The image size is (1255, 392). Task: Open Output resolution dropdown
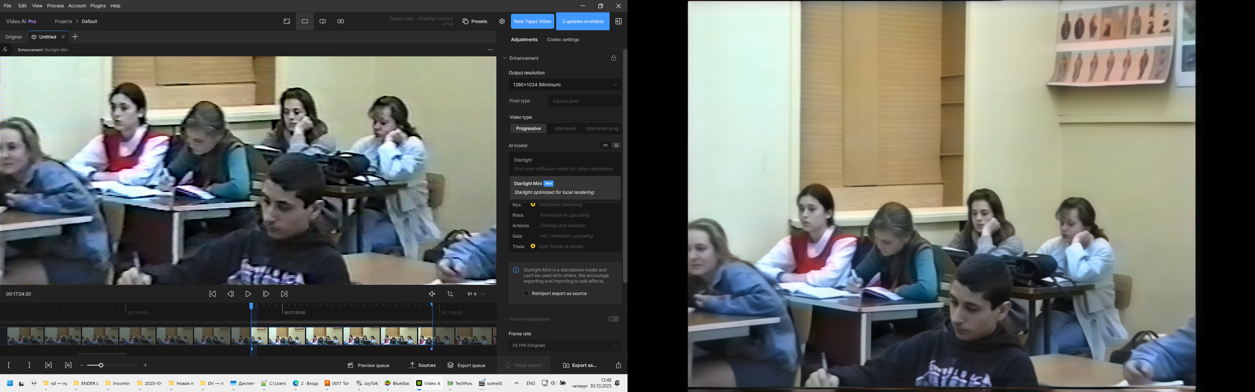tap(565, 85)
